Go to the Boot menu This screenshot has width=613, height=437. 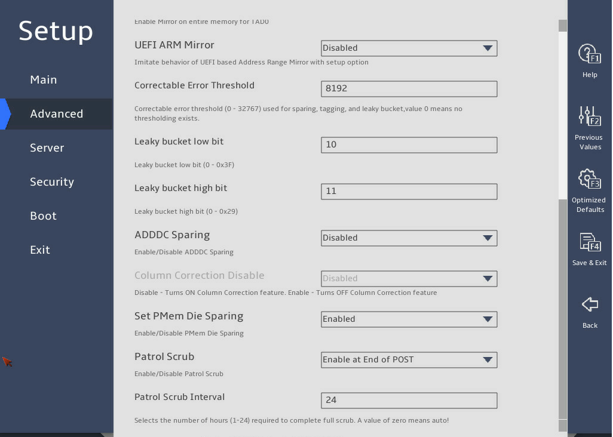(44, 216)
